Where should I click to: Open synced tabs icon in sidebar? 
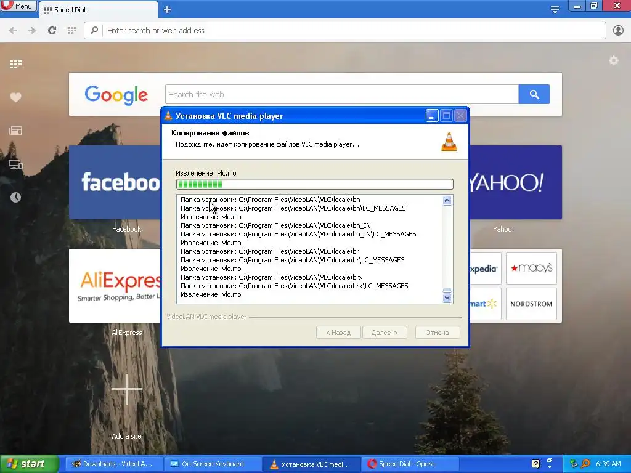pos(15,164)
